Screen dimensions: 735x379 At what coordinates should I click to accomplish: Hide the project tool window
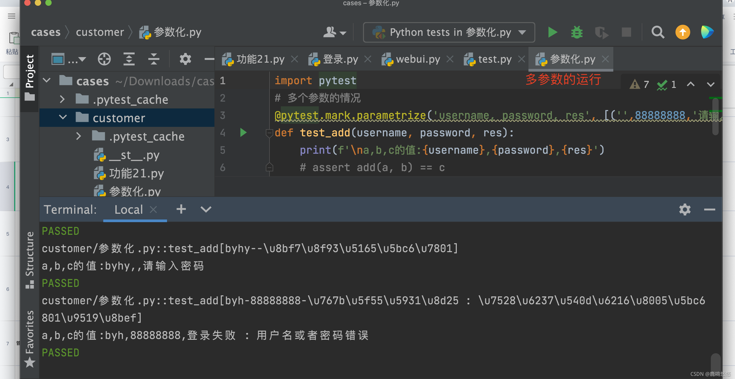209,59
